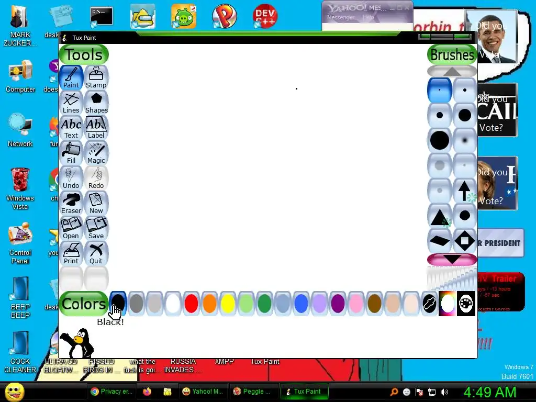Switch to Privacy Chrome taskbar window
This screenshot has height=402, width=536.
(x=112, y=392)
